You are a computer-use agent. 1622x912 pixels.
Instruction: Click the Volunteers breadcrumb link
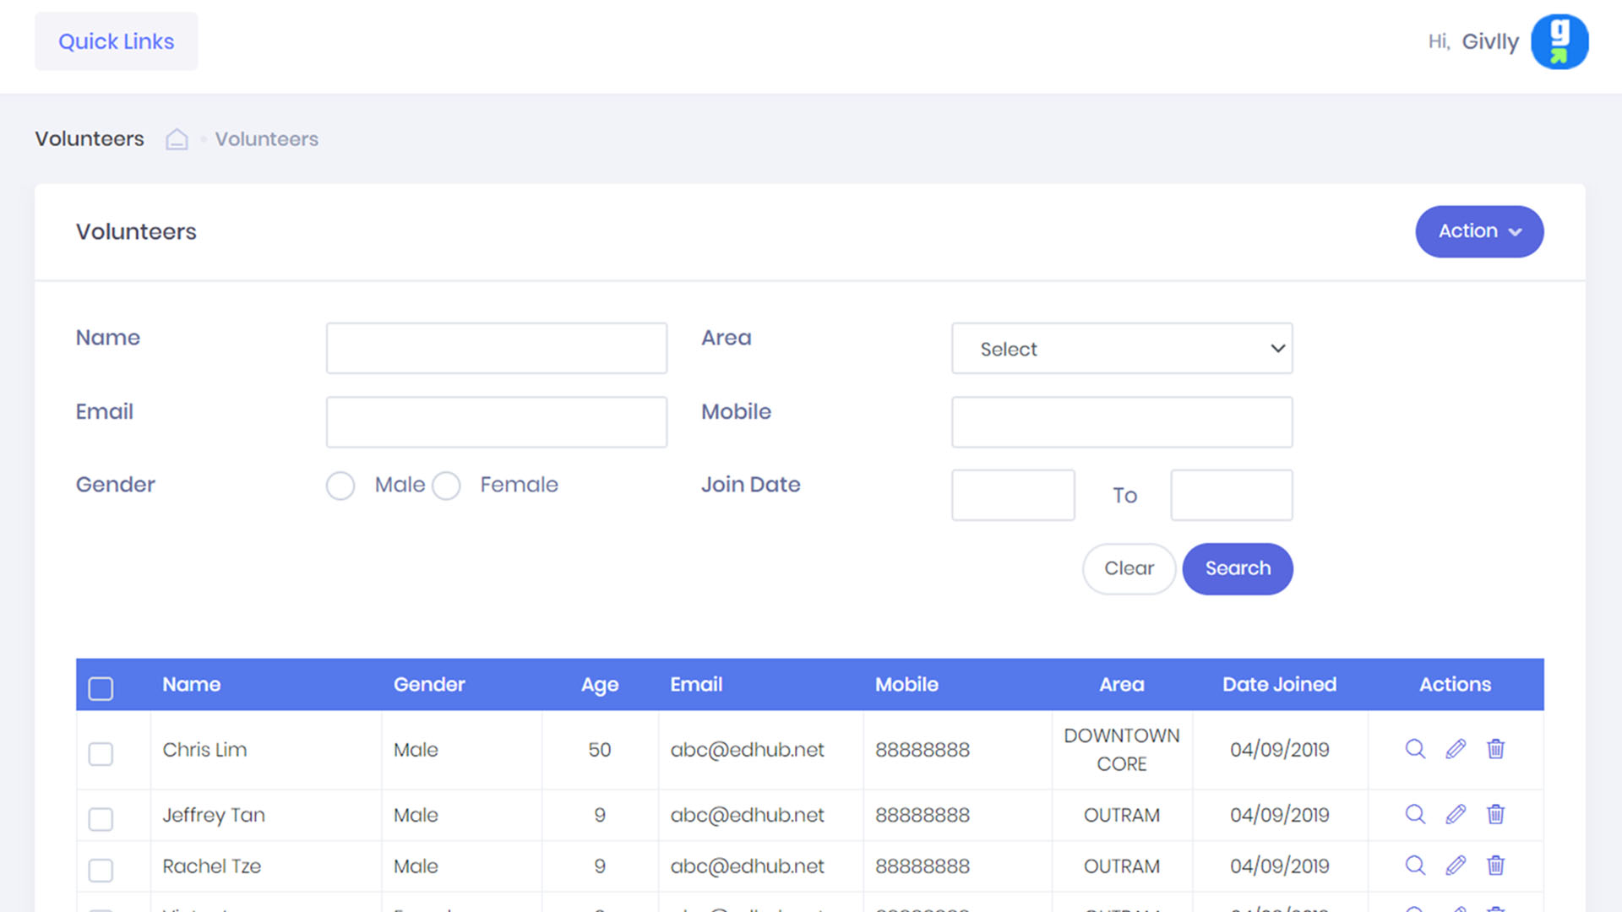click(x=266, y=138)
